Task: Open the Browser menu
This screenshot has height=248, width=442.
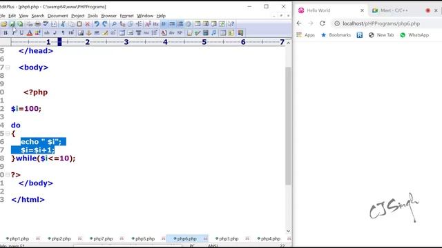Action: pyautogui.click(x=109, y=16)
